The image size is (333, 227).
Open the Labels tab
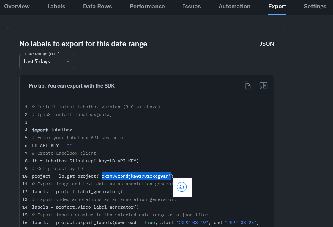56,6
